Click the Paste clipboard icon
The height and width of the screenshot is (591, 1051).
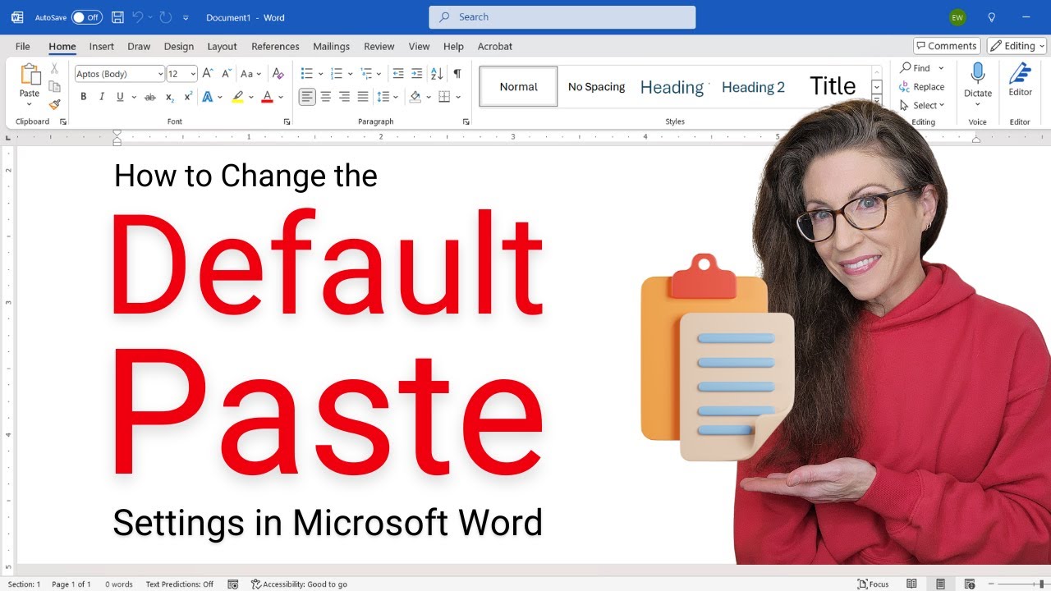pos(30,75)
